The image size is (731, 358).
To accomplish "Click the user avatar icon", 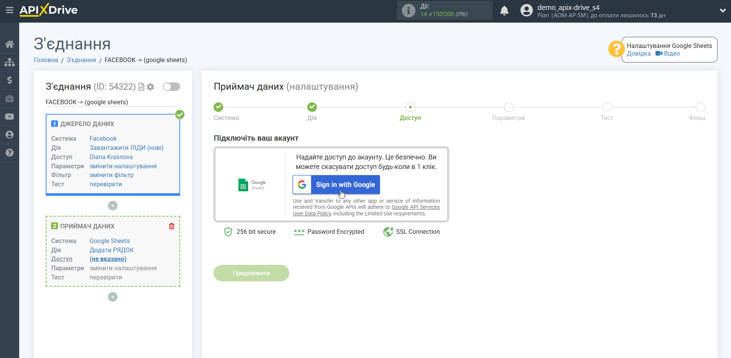I will tap(527, 10).
